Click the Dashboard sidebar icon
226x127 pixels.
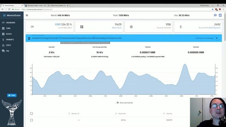[x=3, y=23]
